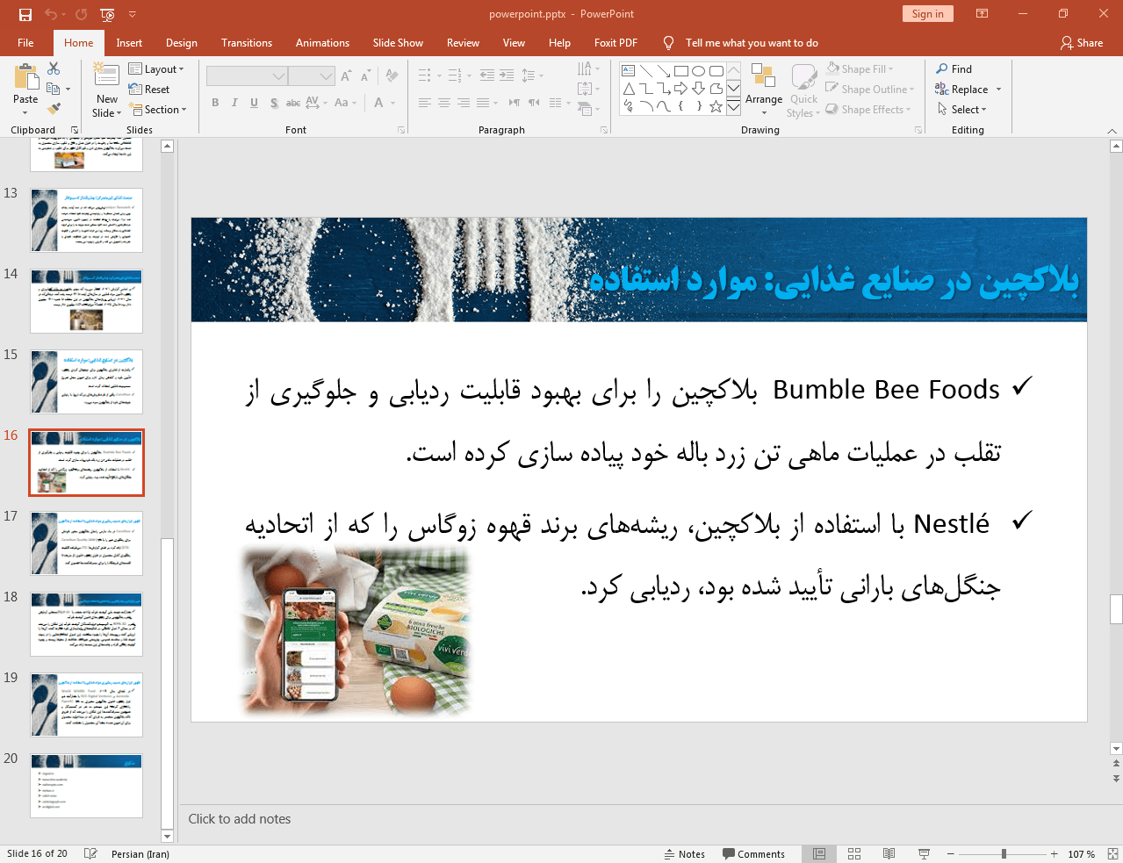Image resolution: width=1123 pixels, height=863 pixels.
Task: Reset the slide layout
Action: pyautogui.click(x=149, y=90)
